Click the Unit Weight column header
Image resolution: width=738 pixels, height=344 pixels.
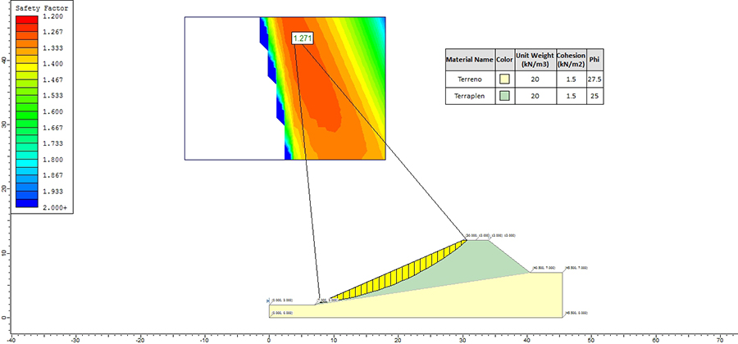[x=535, y=60]
